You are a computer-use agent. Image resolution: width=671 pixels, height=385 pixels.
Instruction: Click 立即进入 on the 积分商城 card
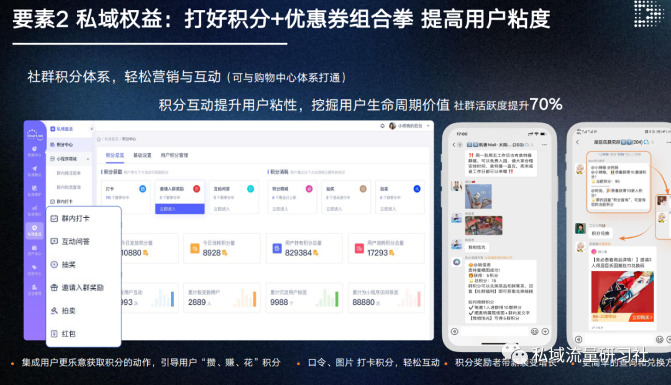pyautogui.click(x=280, y=209)
